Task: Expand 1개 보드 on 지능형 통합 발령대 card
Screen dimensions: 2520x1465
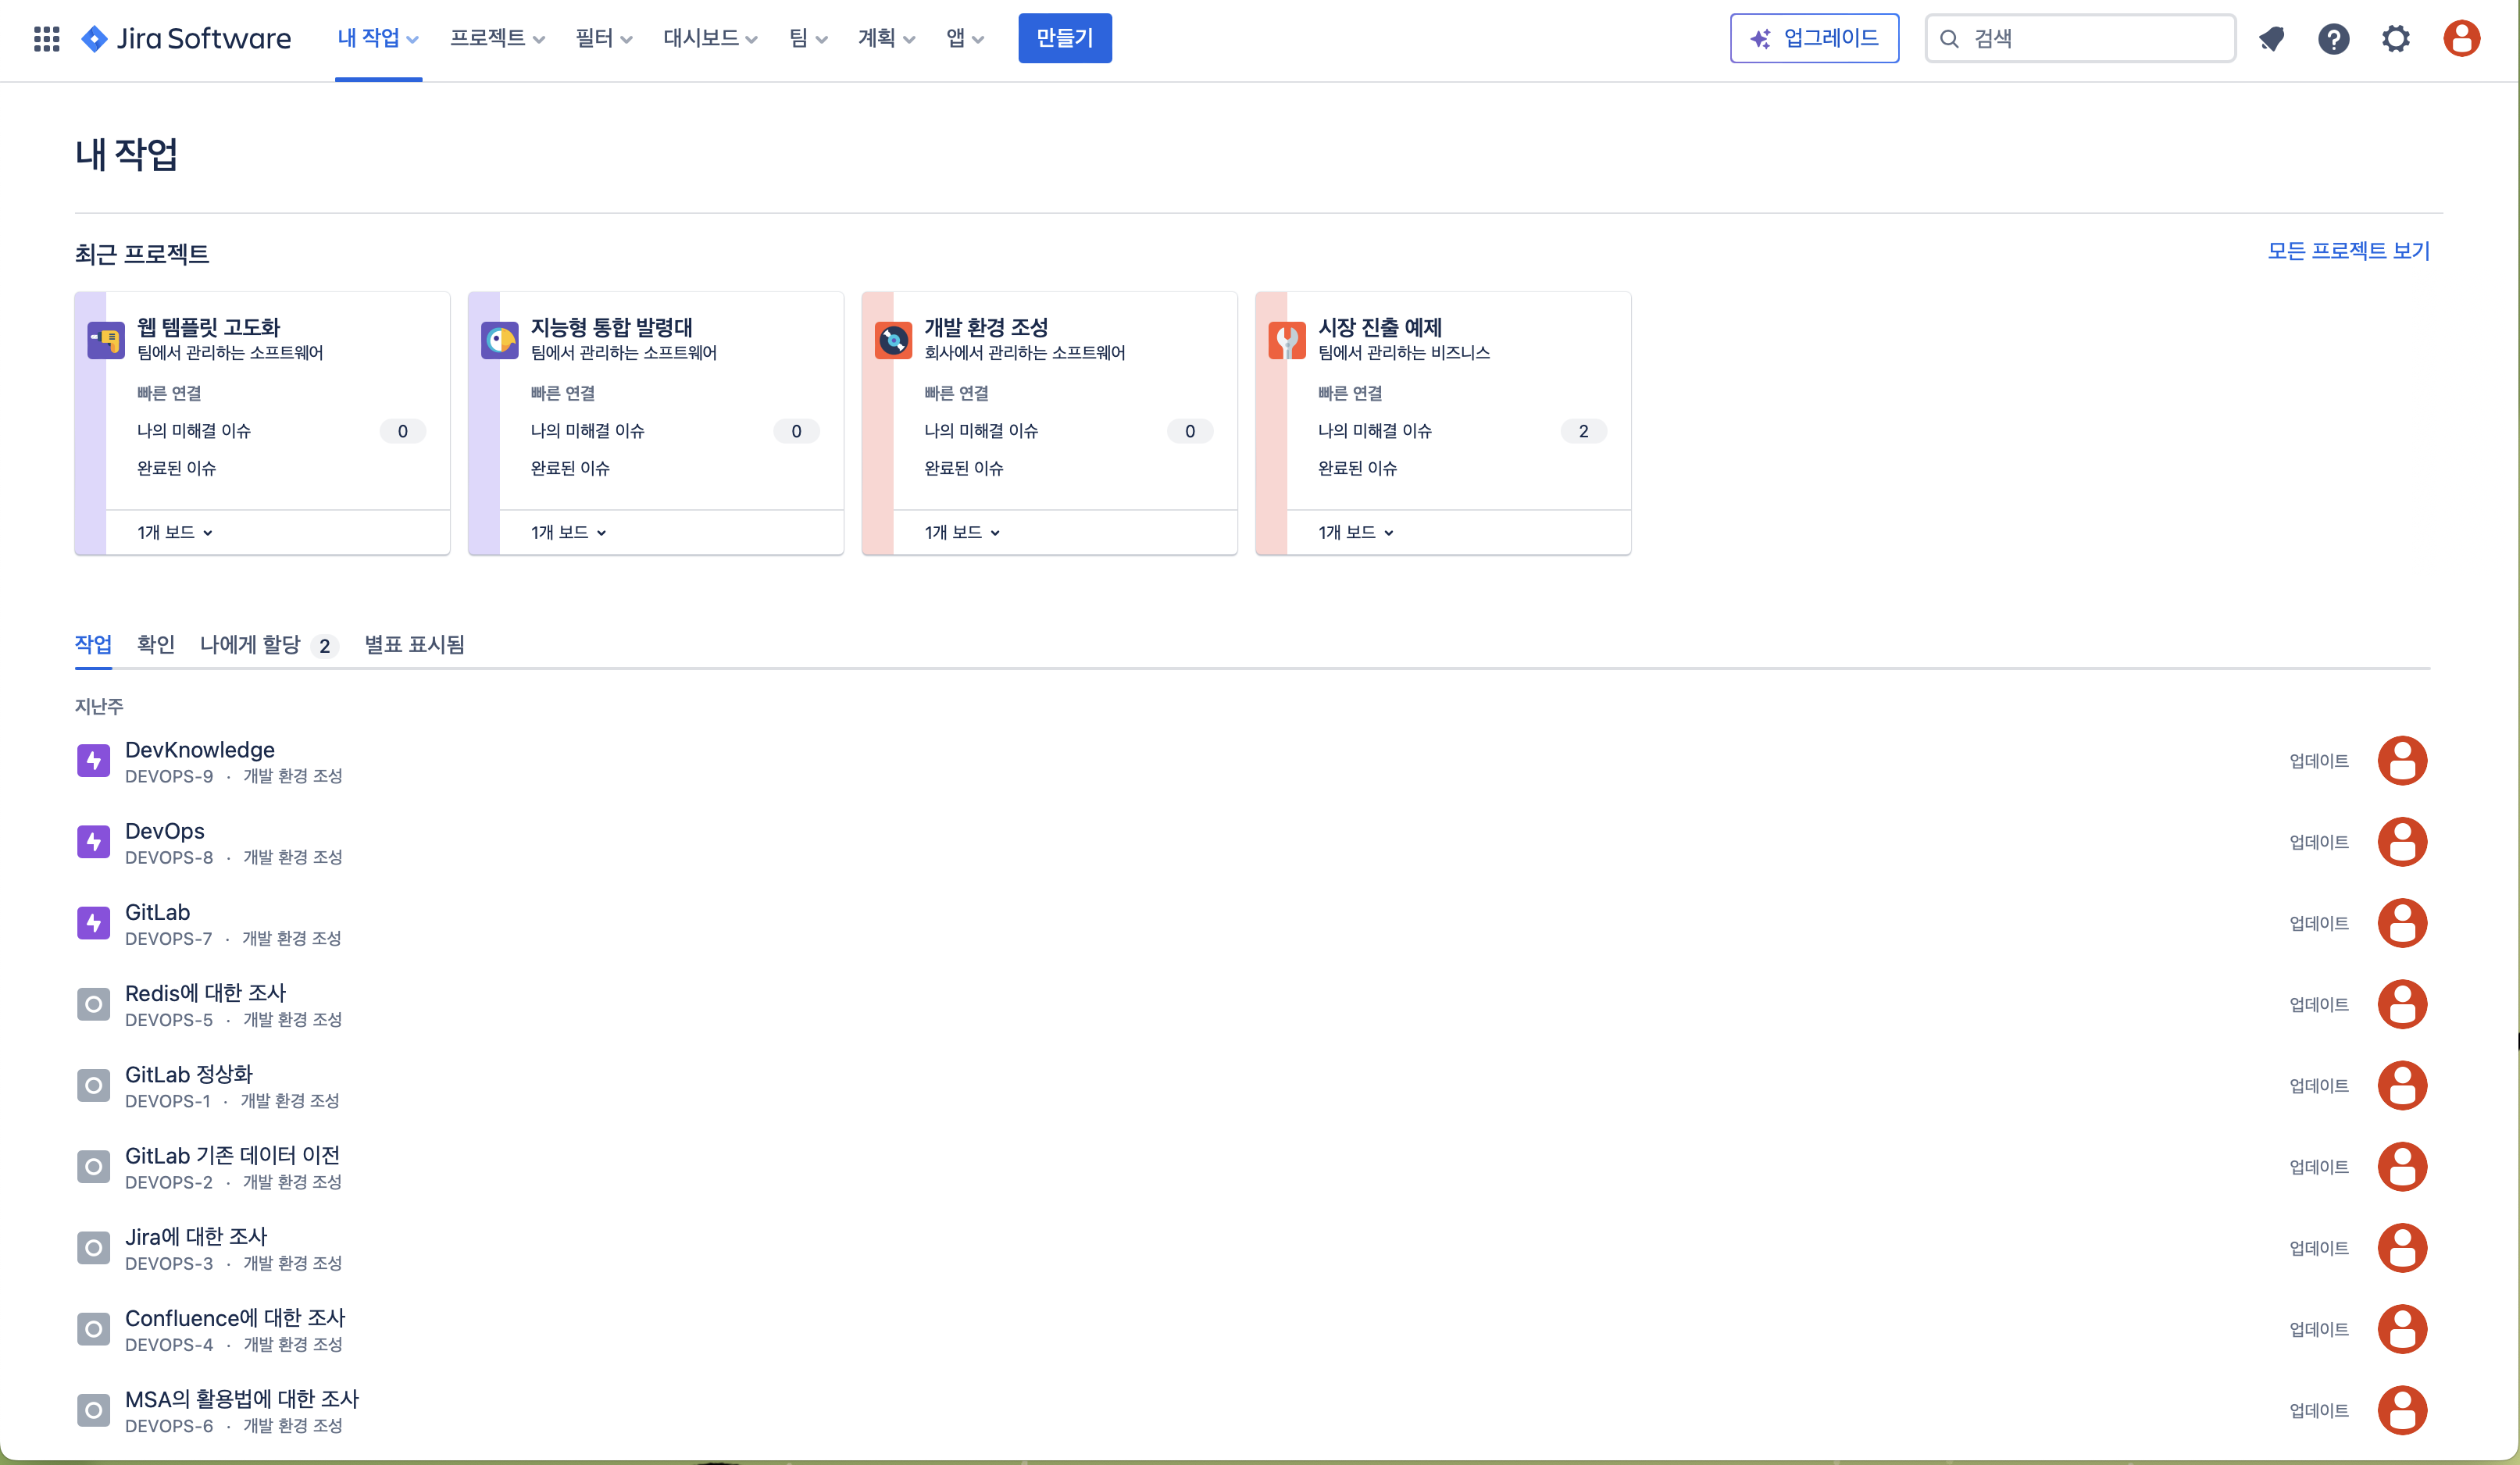Action: pyautogui.click(x=569, y=532)
